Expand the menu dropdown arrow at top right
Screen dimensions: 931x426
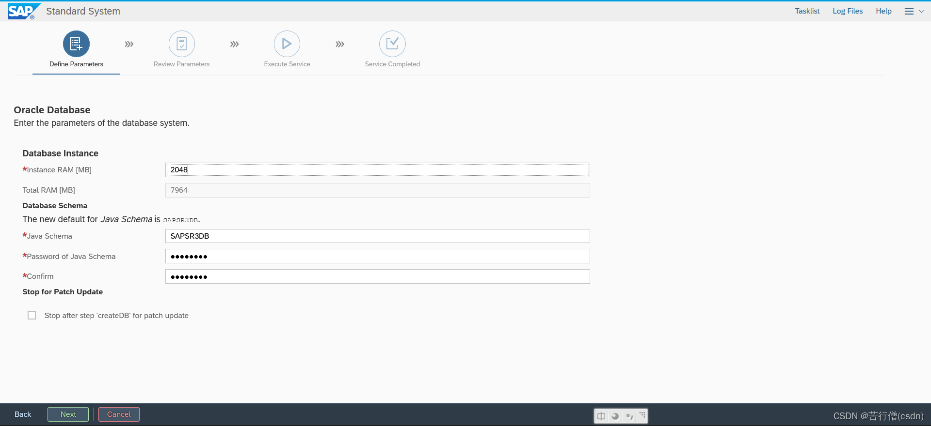click(x=921, y=11)
